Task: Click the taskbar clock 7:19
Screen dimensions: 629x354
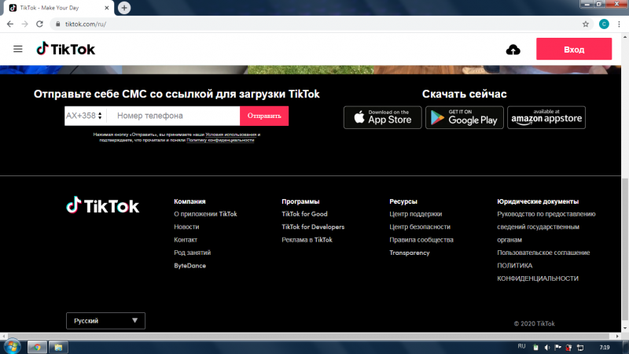Action: tap(605, 347)
